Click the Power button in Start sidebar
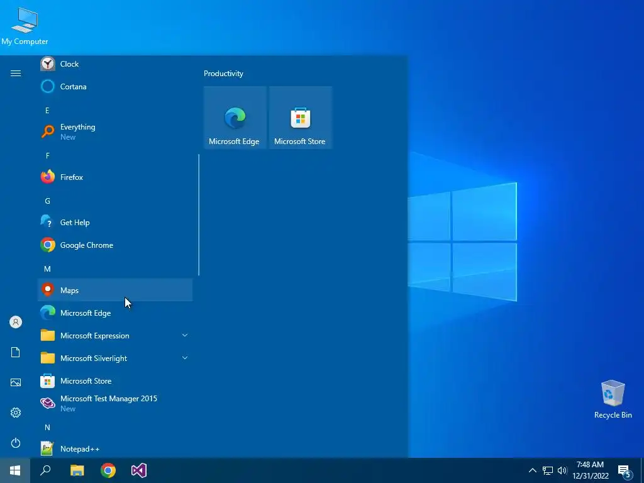The image size is (644, 483). (16, 443)
